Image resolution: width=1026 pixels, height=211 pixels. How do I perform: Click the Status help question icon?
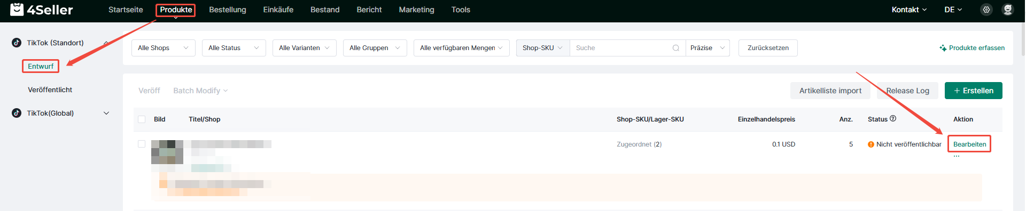coord(893,119)
